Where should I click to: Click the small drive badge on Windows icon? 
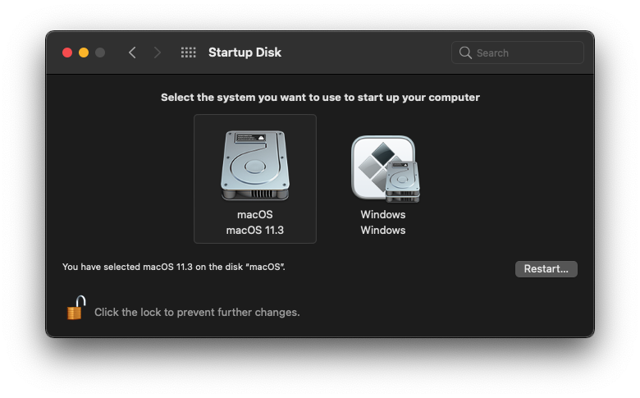[402, 182]
